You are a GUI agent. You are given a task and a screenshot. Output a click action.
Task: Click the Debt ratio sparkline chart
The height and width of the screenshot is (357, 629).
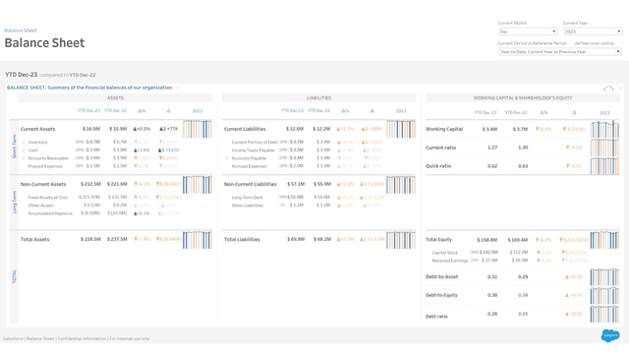(605, 314)
